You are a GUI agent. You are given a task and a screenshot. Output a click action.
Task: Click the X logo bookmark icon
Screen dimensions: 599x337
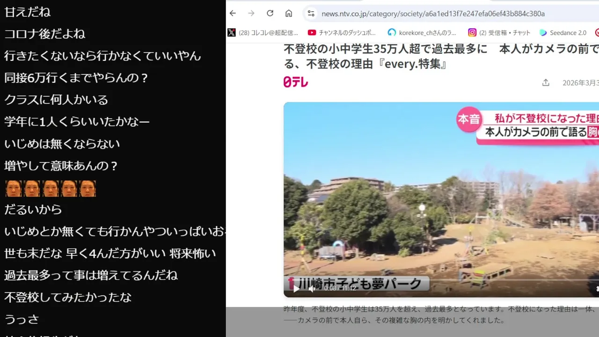(x=232, y=32)
